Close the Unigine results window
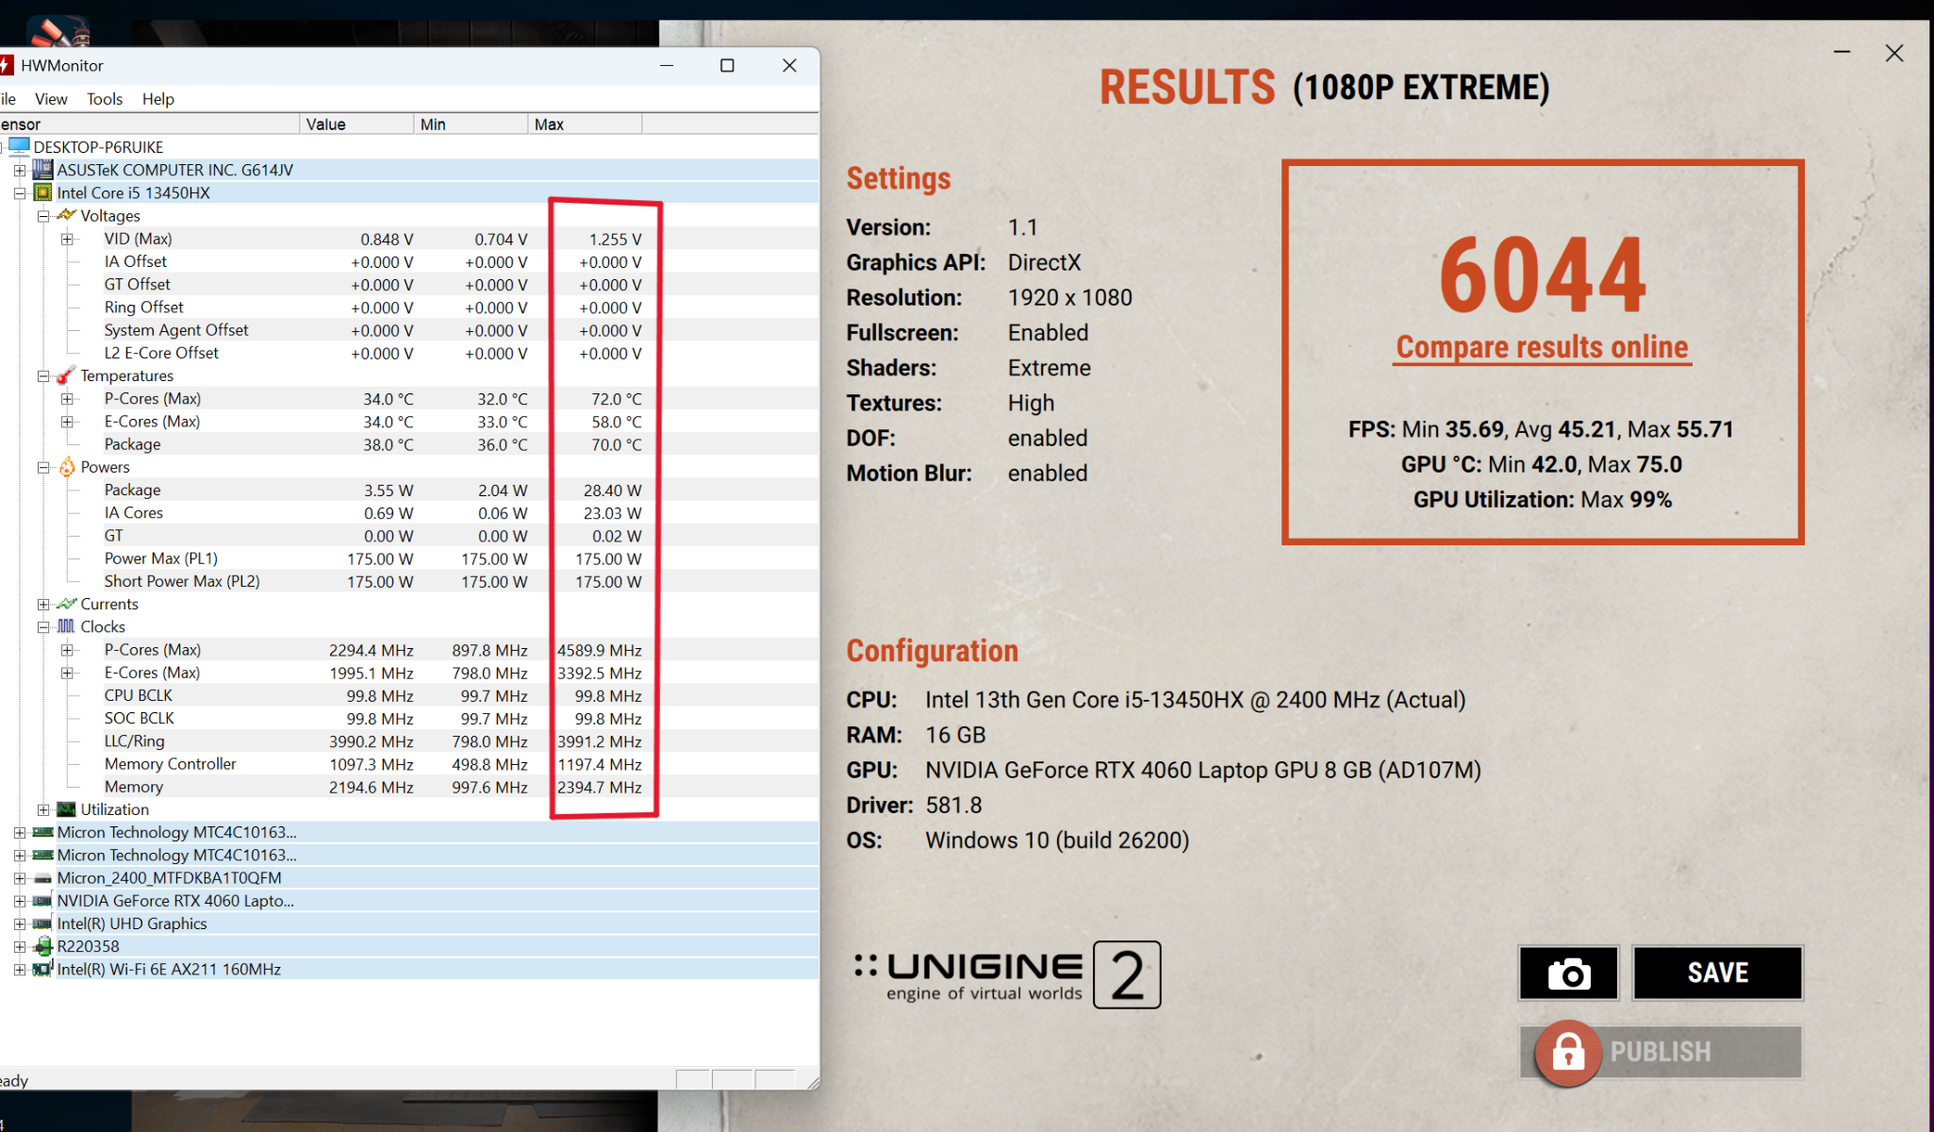This screenshot has width=1934, height=1132. pos(1894,53)
